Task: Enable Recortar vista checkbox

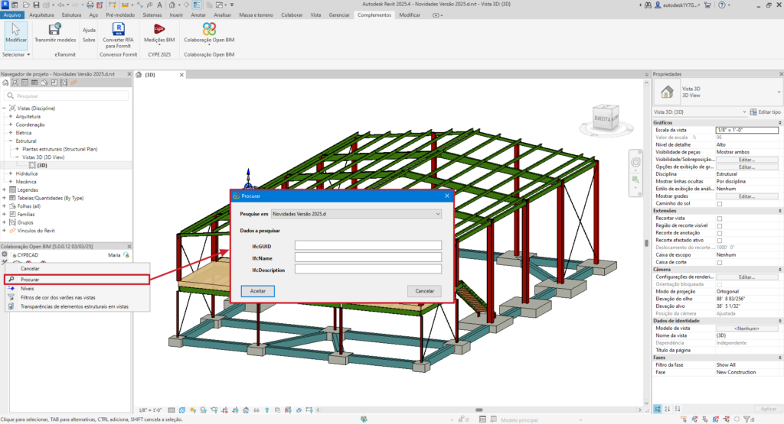Action: point(720,218)
